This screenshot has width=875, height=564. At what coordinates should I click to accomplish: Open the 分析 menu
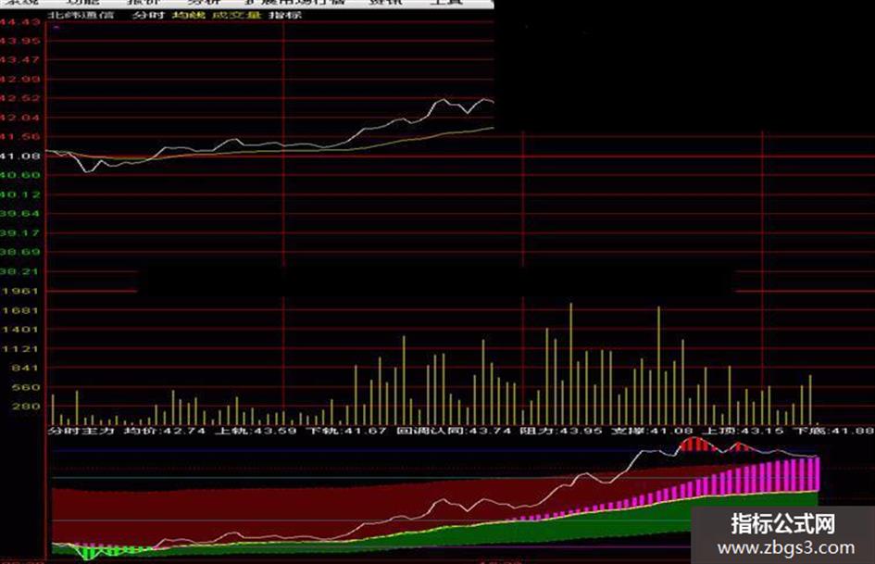pos(203,2)
